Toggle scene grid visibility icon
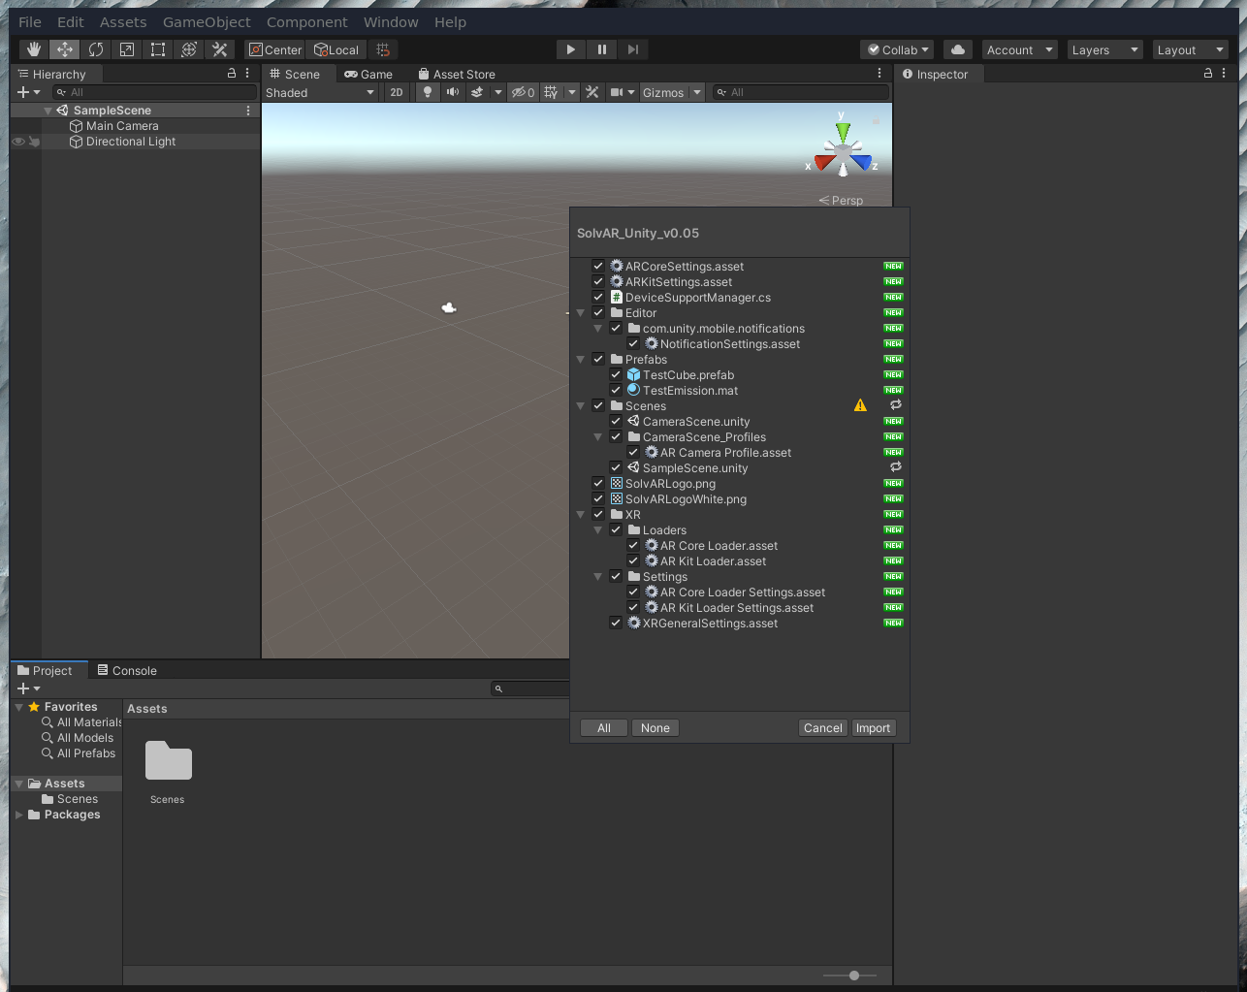 (551, 92)
